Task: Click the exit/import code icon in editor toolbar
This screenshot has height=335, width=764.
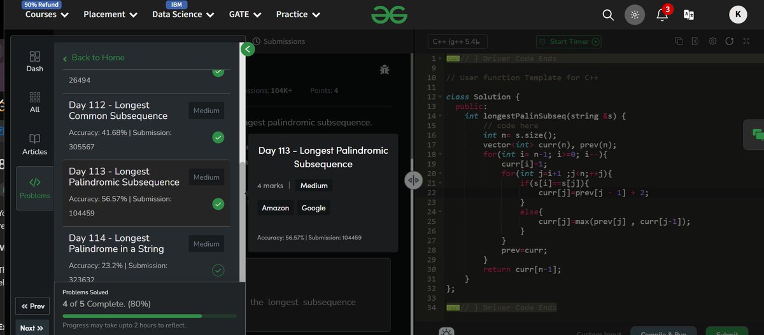Action: point(695,41)
